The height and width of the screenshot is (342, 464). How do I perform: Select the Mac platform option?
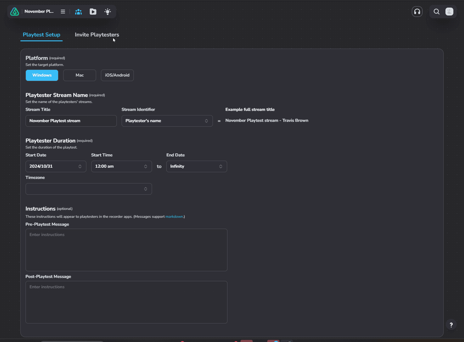[x=80, y=75]
